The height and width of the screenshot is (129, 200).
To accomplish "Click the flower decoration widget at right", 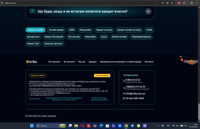I will (x=189, y=60).
